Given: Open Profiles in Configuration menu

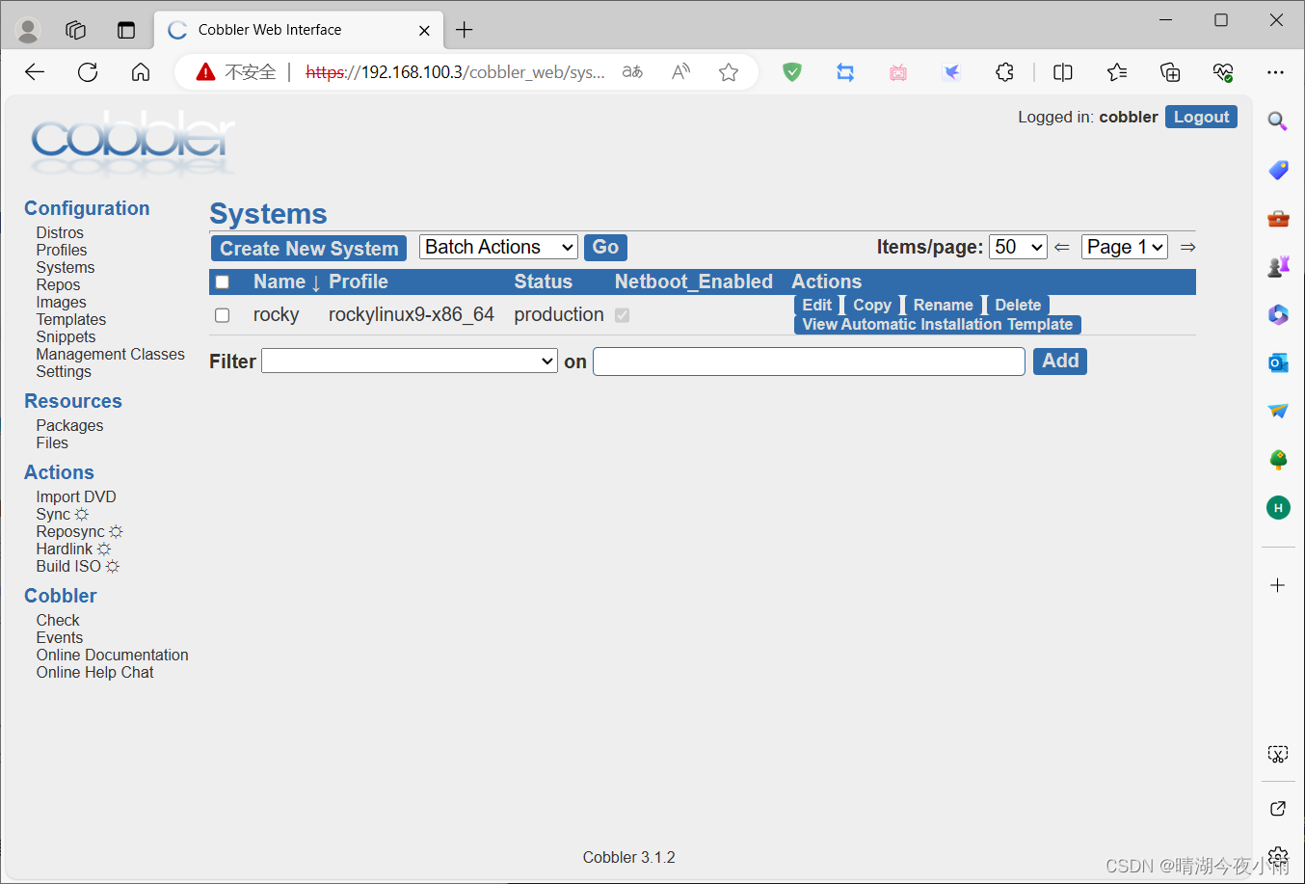Looking at the screenshot, I should (x=62, y=251).
